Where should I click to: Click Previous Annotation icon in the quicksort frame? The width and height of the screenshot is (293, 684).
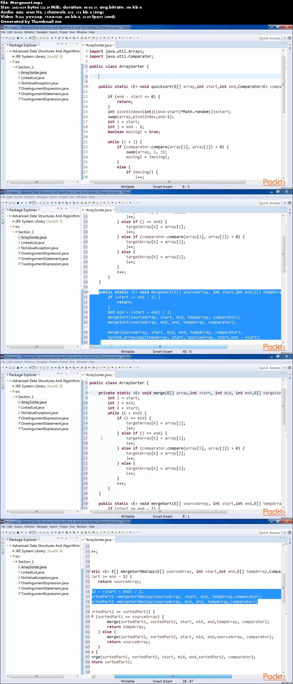tap(116, 38)
